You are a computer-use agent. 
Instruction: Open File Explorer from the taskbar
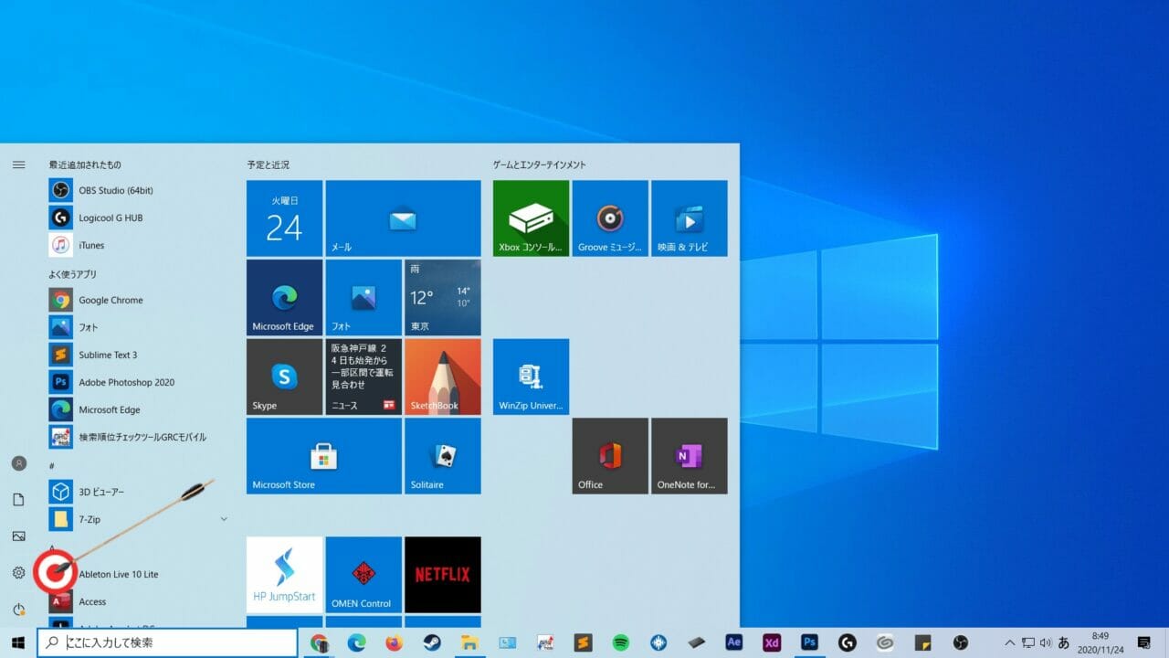pyautogui.click(x=469, y=642)
